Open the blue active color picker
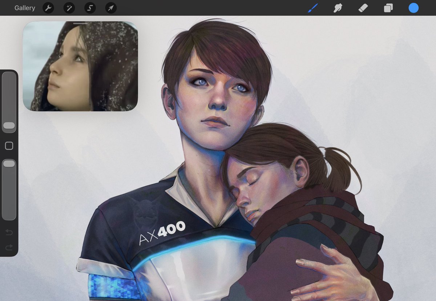Viewport: 436px width, 301px height. [413, 8]
